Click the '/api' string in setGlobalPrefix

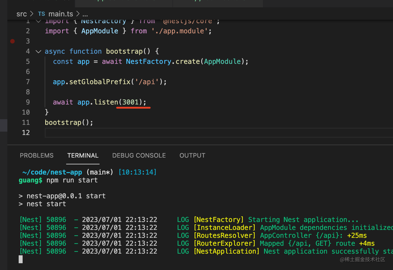147,82
